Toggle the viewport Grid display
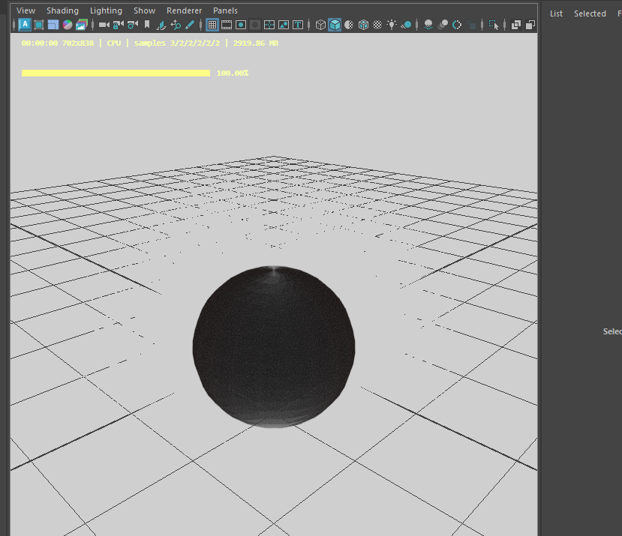Viewport: 622px width, 536px height. (212, 25)
